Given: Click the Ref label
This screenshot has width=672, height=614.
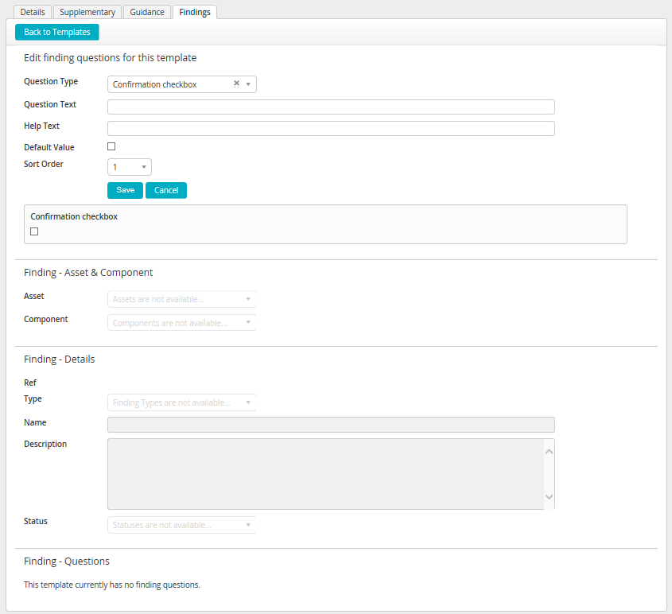Looking at the screenshot, I should tap(30, 383).
